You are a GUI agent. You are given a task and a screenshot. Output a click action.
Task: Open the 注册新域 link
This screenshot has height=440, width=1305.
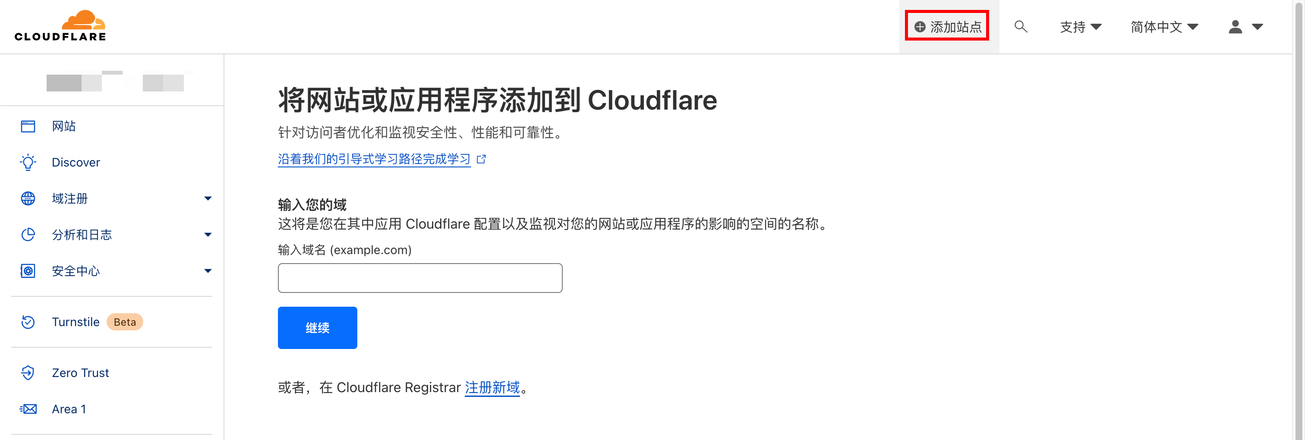pos(492,387)
